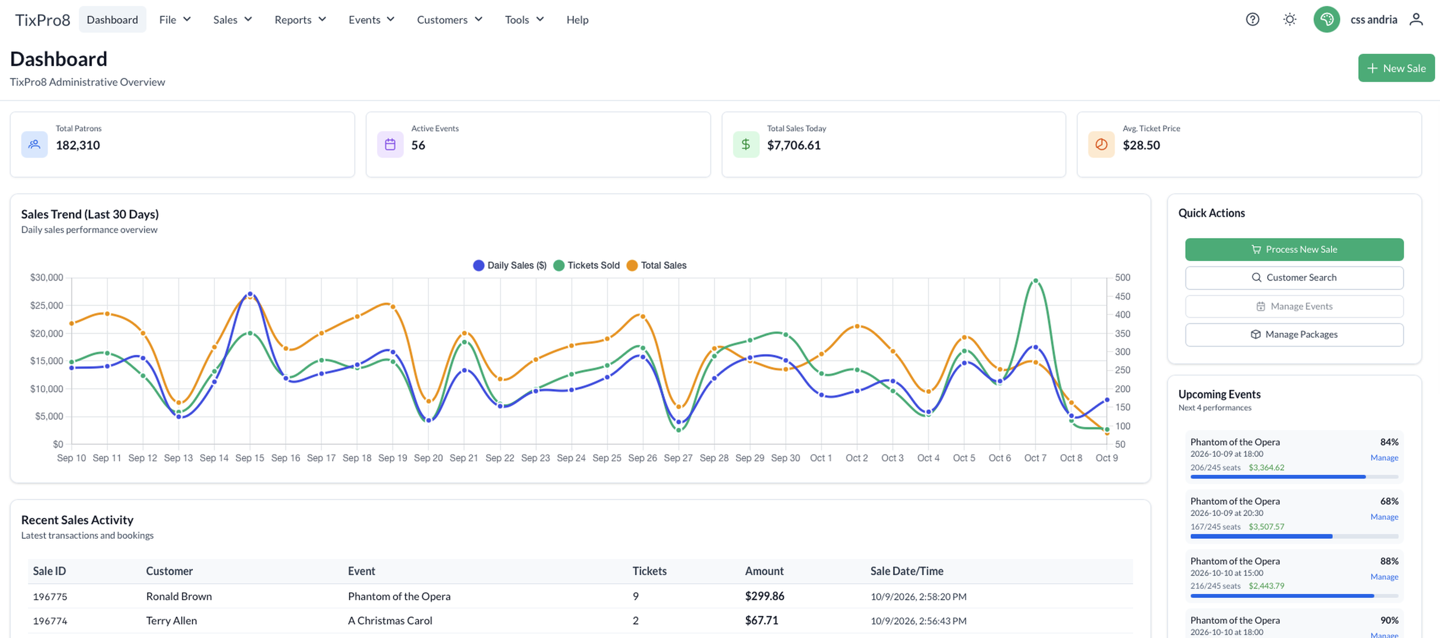Click the $7,706.61 sales value
1440x638 pixels.
[x=794, y=145]
